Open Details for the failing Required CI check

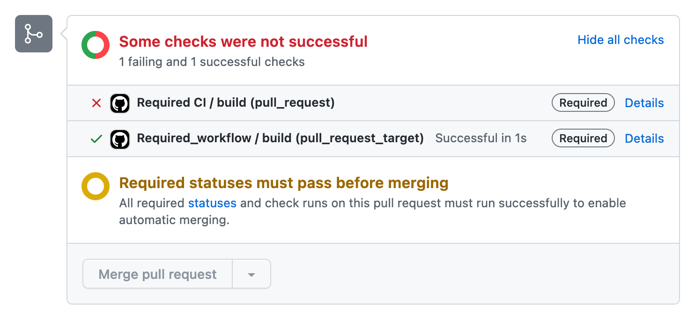(x=644, y=102)
